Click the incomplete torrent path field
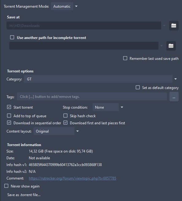Image resolution: width=182 pixels, height=201 pixels. pyautogui.click(x=84, y=46)
